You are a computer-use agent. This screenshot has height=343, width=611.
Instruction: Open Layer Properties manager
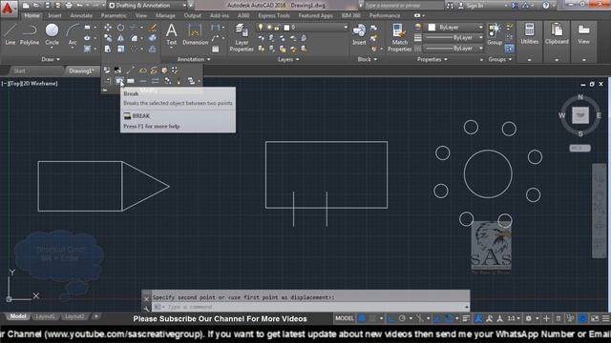[242, 37]
